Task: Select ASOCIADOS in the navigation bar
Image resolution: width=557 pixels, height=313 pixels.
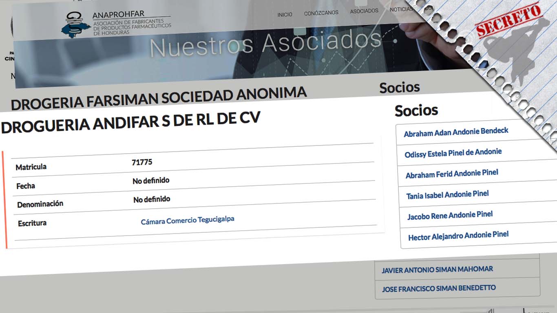Action: click(x=364, y=11)
